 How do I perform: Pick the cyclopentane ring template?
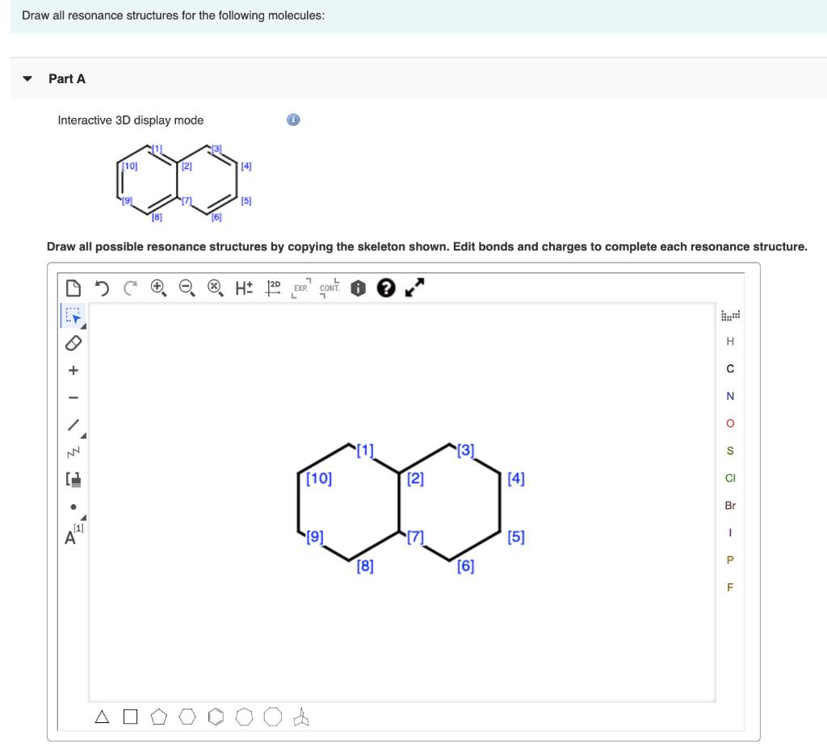pos(158,717)
